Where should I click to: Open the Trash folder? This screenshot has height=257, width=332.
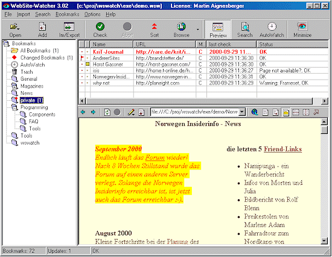pos(27,72)
